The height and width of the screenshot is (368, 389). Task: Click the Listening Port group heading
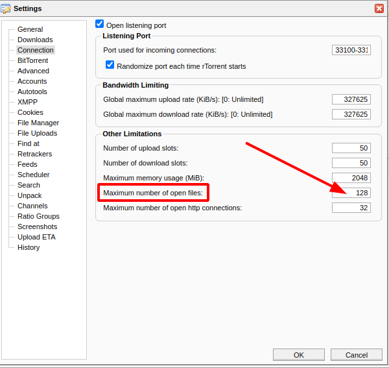pos(126,36)
